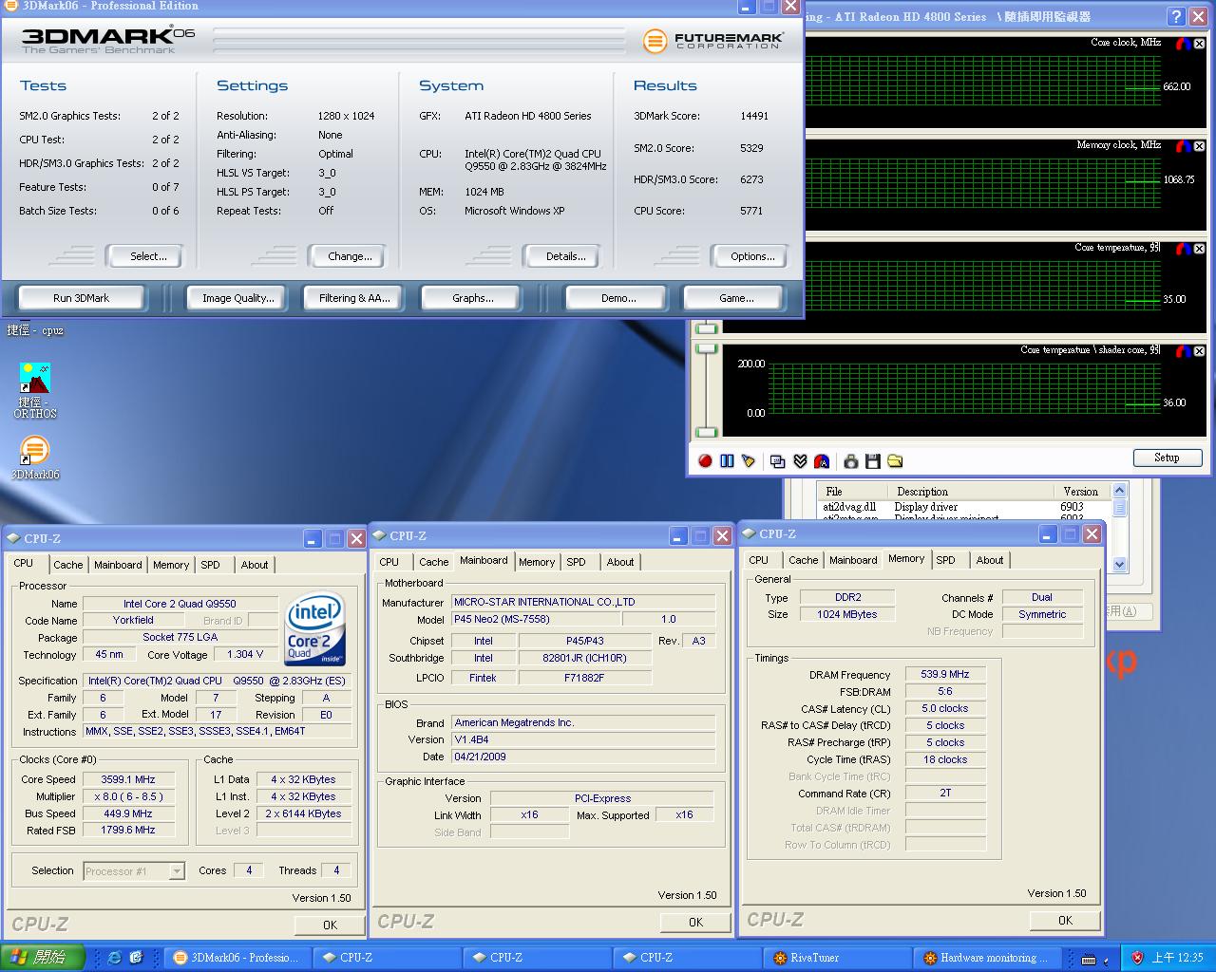Open SPD tab in CPU-Z CPU window
Viewport: 1216px width, 972px height.
pos(211,565)
